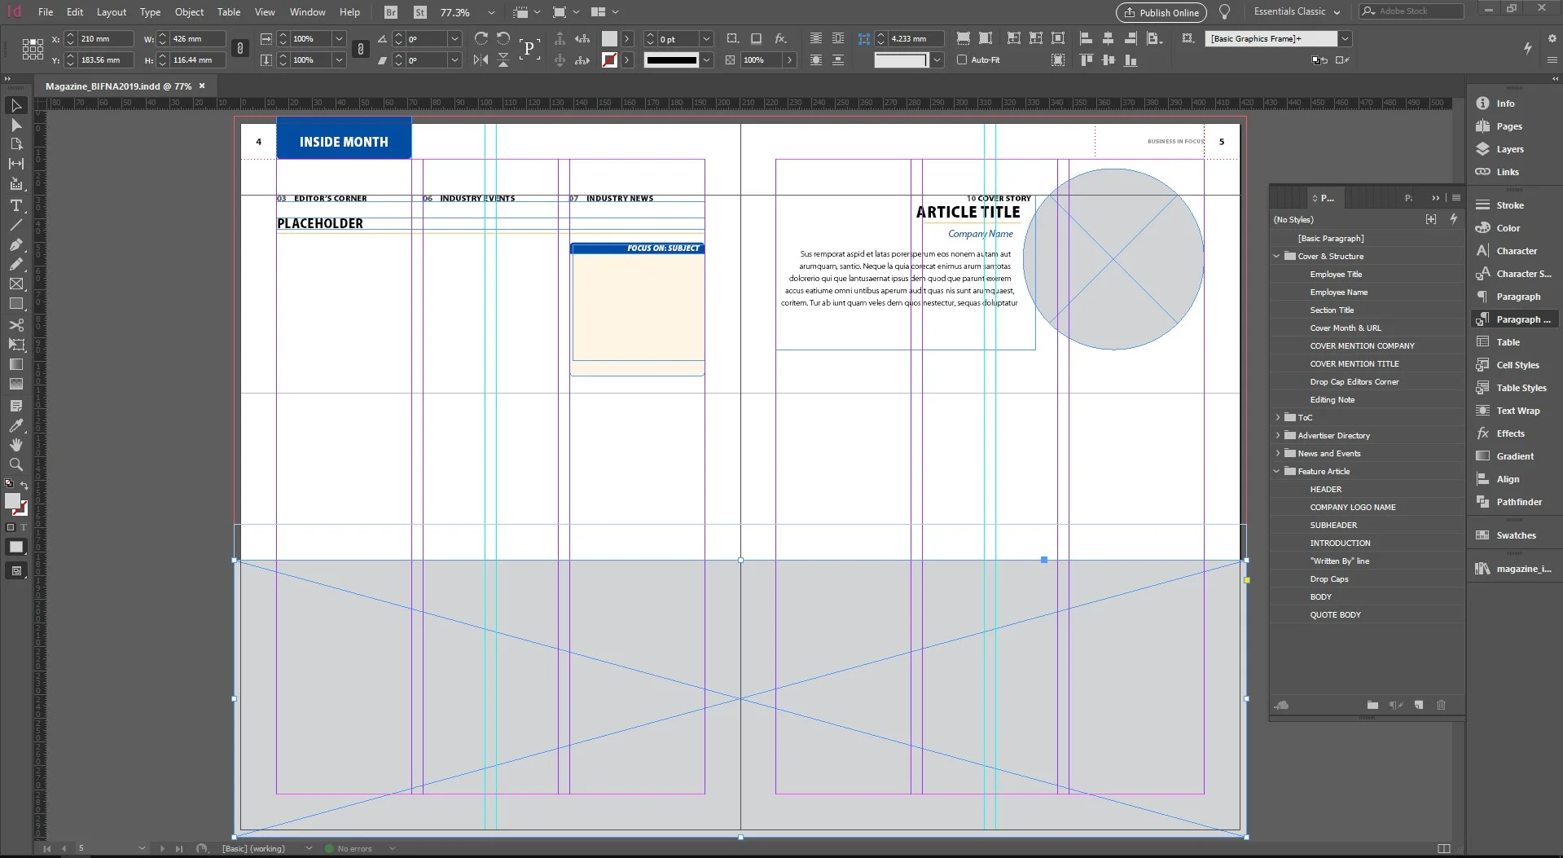Viewport: 1563px width, 858px height.
Task: Select the Zoom tool in the toolbox
Action: click(15, 464)
